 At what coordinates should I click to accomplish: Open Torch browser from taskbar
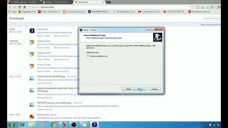click(63, 125)
